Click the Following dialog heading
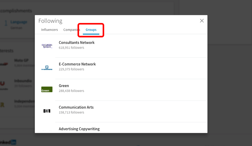Image resolution: width=252 pixels, height=146 pixels. pos(50,21)
